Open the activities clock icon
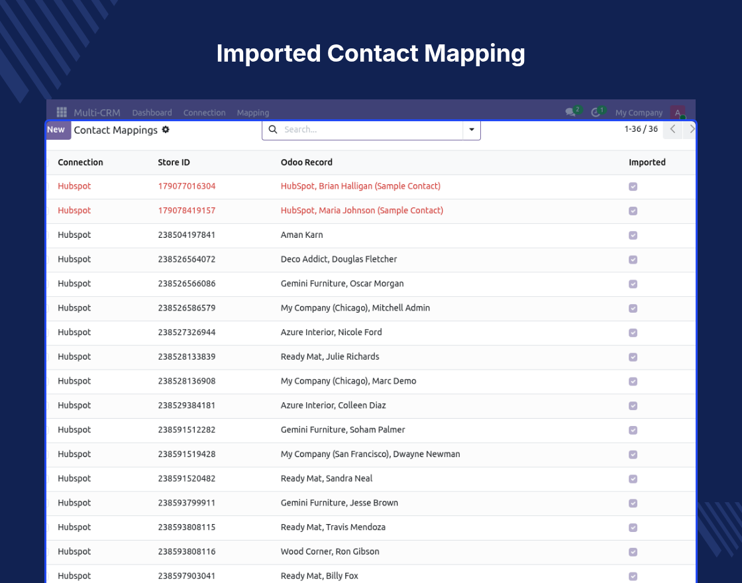Viewport: 742px width, 583px height. point(596,112)
